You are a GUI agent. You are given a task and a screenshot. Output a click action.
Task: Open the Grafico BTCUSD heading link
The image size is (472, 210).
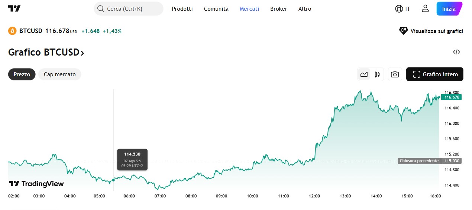point(46,52)
